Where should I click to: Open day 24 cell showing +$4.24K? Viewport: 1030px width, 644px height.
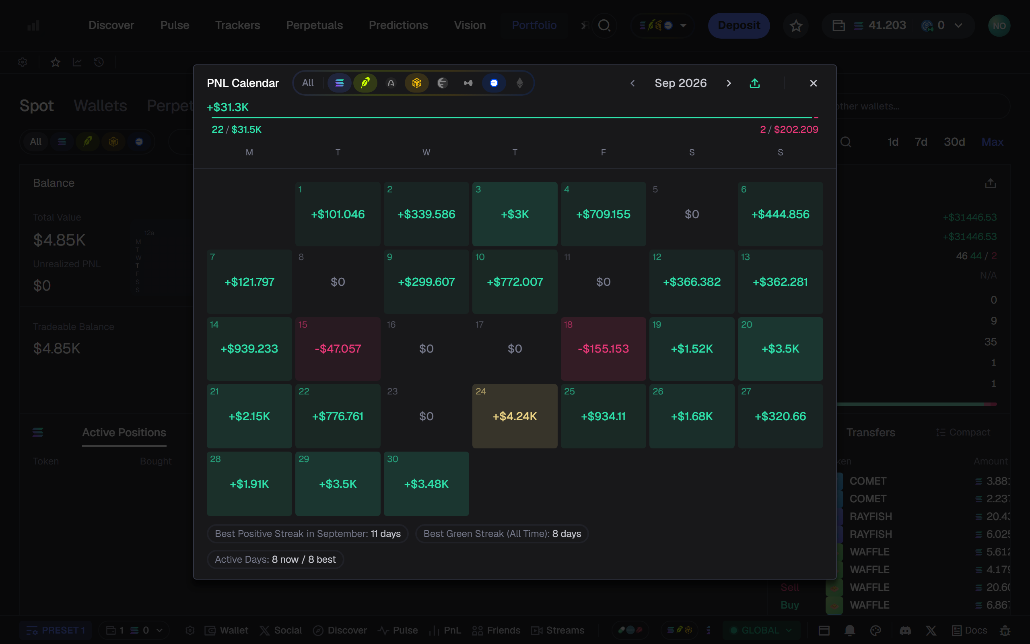tap(515, 416)
